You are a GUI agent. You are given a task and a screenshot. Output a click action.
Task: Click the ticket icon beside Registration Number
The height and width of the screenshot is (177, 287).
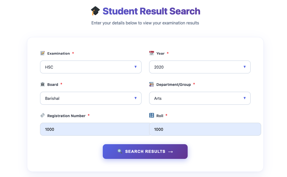point(43,115)
